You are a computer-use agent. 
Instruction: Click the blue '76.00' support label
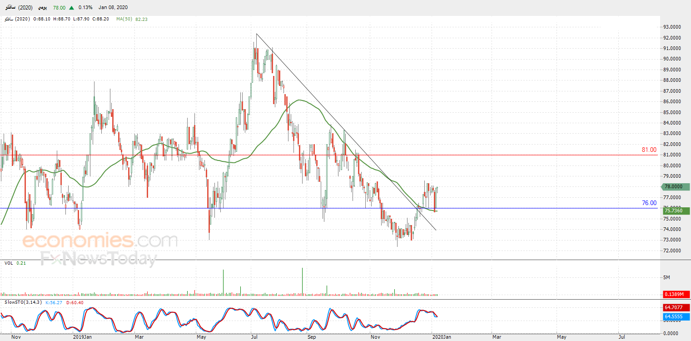point(649,203)
